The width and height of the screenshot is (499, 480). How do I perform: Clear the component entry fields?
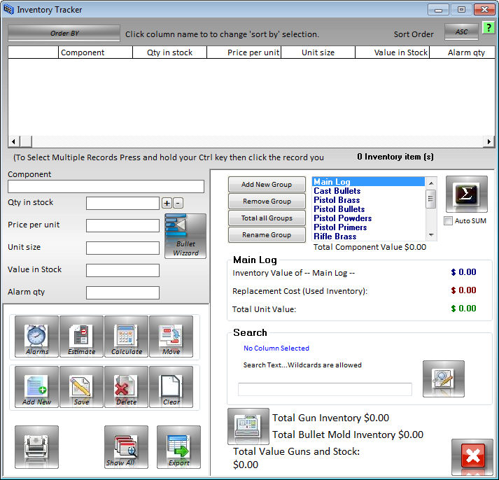click(171, 387)
